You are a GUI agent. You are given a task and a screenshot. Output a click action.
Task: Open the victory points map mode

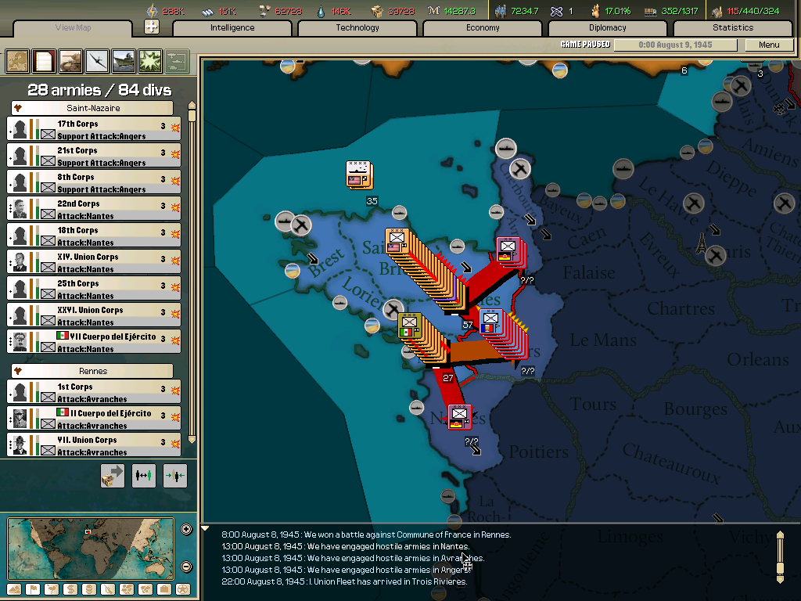coord(183,591)
